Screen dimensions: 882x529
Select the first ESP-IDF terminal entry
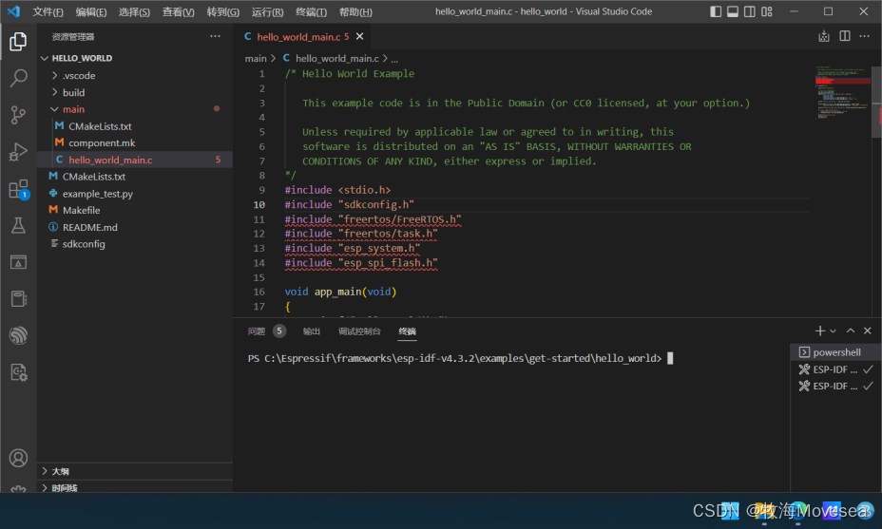(834, 369)
